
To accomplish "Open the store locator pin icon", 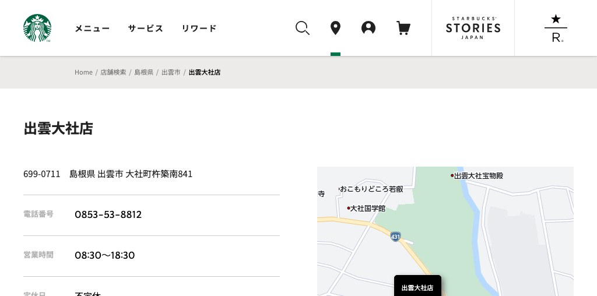I will click(x=335, y=28).
